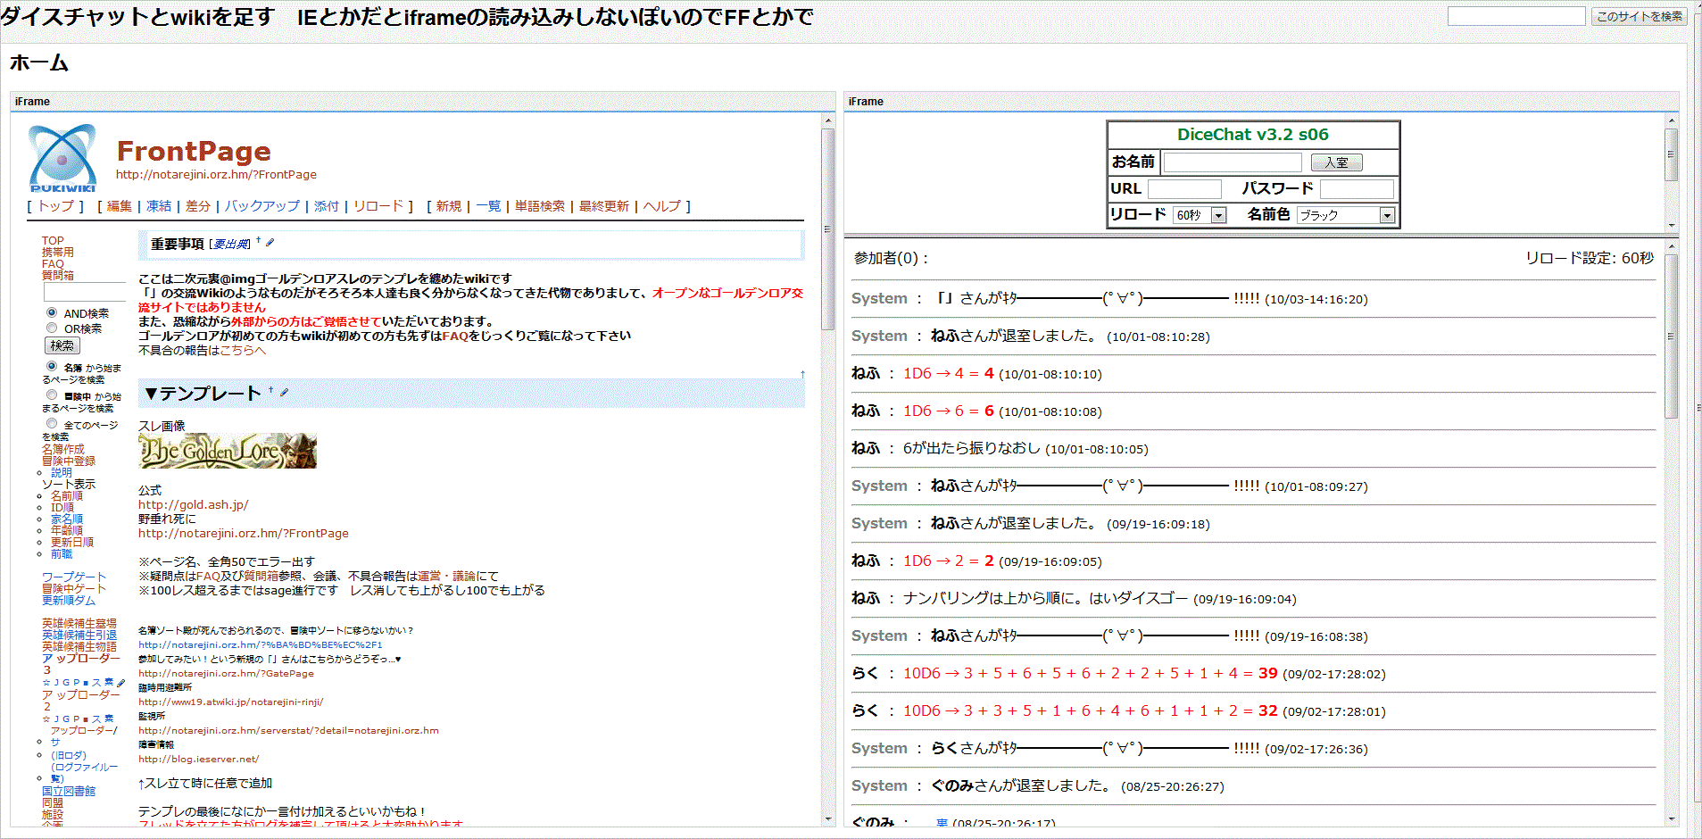This screenshot has height=839, width=1702.
Task: Open the リロード 60秒 dropdown
Action: [1200, 215]
